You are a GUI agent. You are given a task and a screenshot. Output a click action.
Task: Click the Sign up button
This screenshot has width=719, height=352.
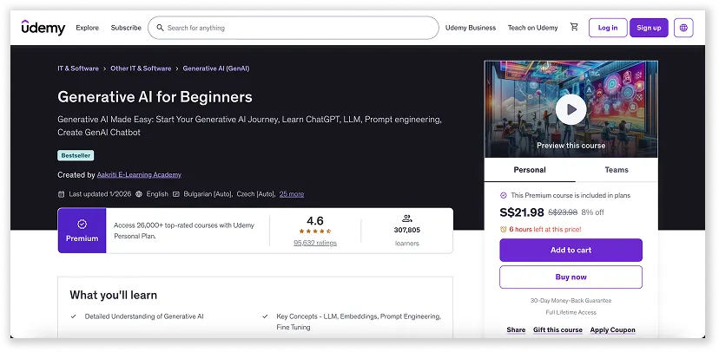649,28
